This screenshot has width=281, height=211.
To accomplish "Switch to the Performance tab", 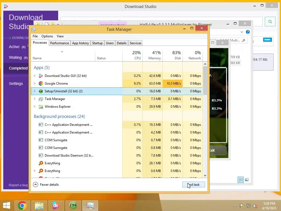I will (60, 43).
